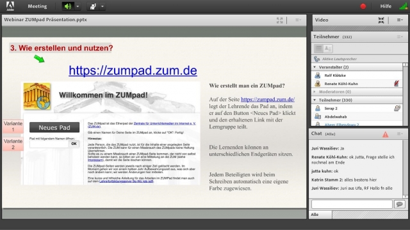Viewport: 410px width, 230px height.
Task: Open the https://zumpad.zum.de link on slide
Action: (x=133, y=70)
